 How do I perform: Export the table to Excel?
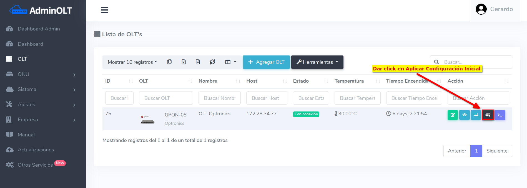184,62
